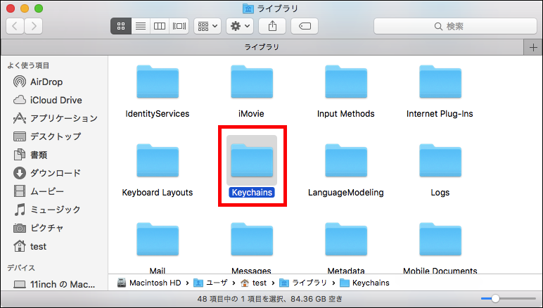Open 書類 in the sidebar
Viewport: 543px width, 308px height.
coord(30,155)
